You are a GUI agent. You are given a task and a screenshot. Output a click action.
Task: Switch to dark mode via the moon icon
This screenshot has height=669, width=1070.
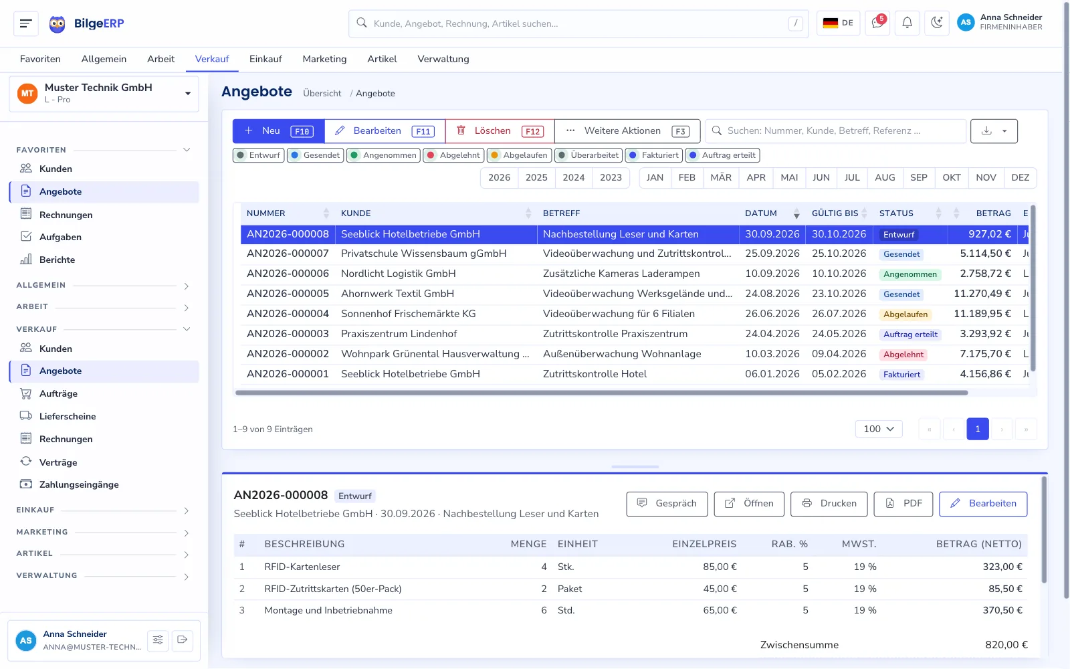point(937,23)
